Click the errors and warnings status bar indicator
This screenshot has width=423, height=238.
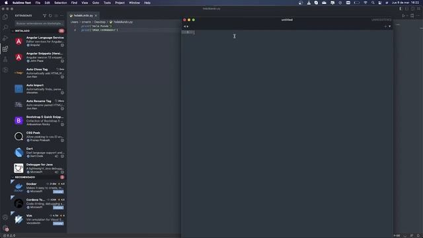pyautogui.click(x=9, y=235)
